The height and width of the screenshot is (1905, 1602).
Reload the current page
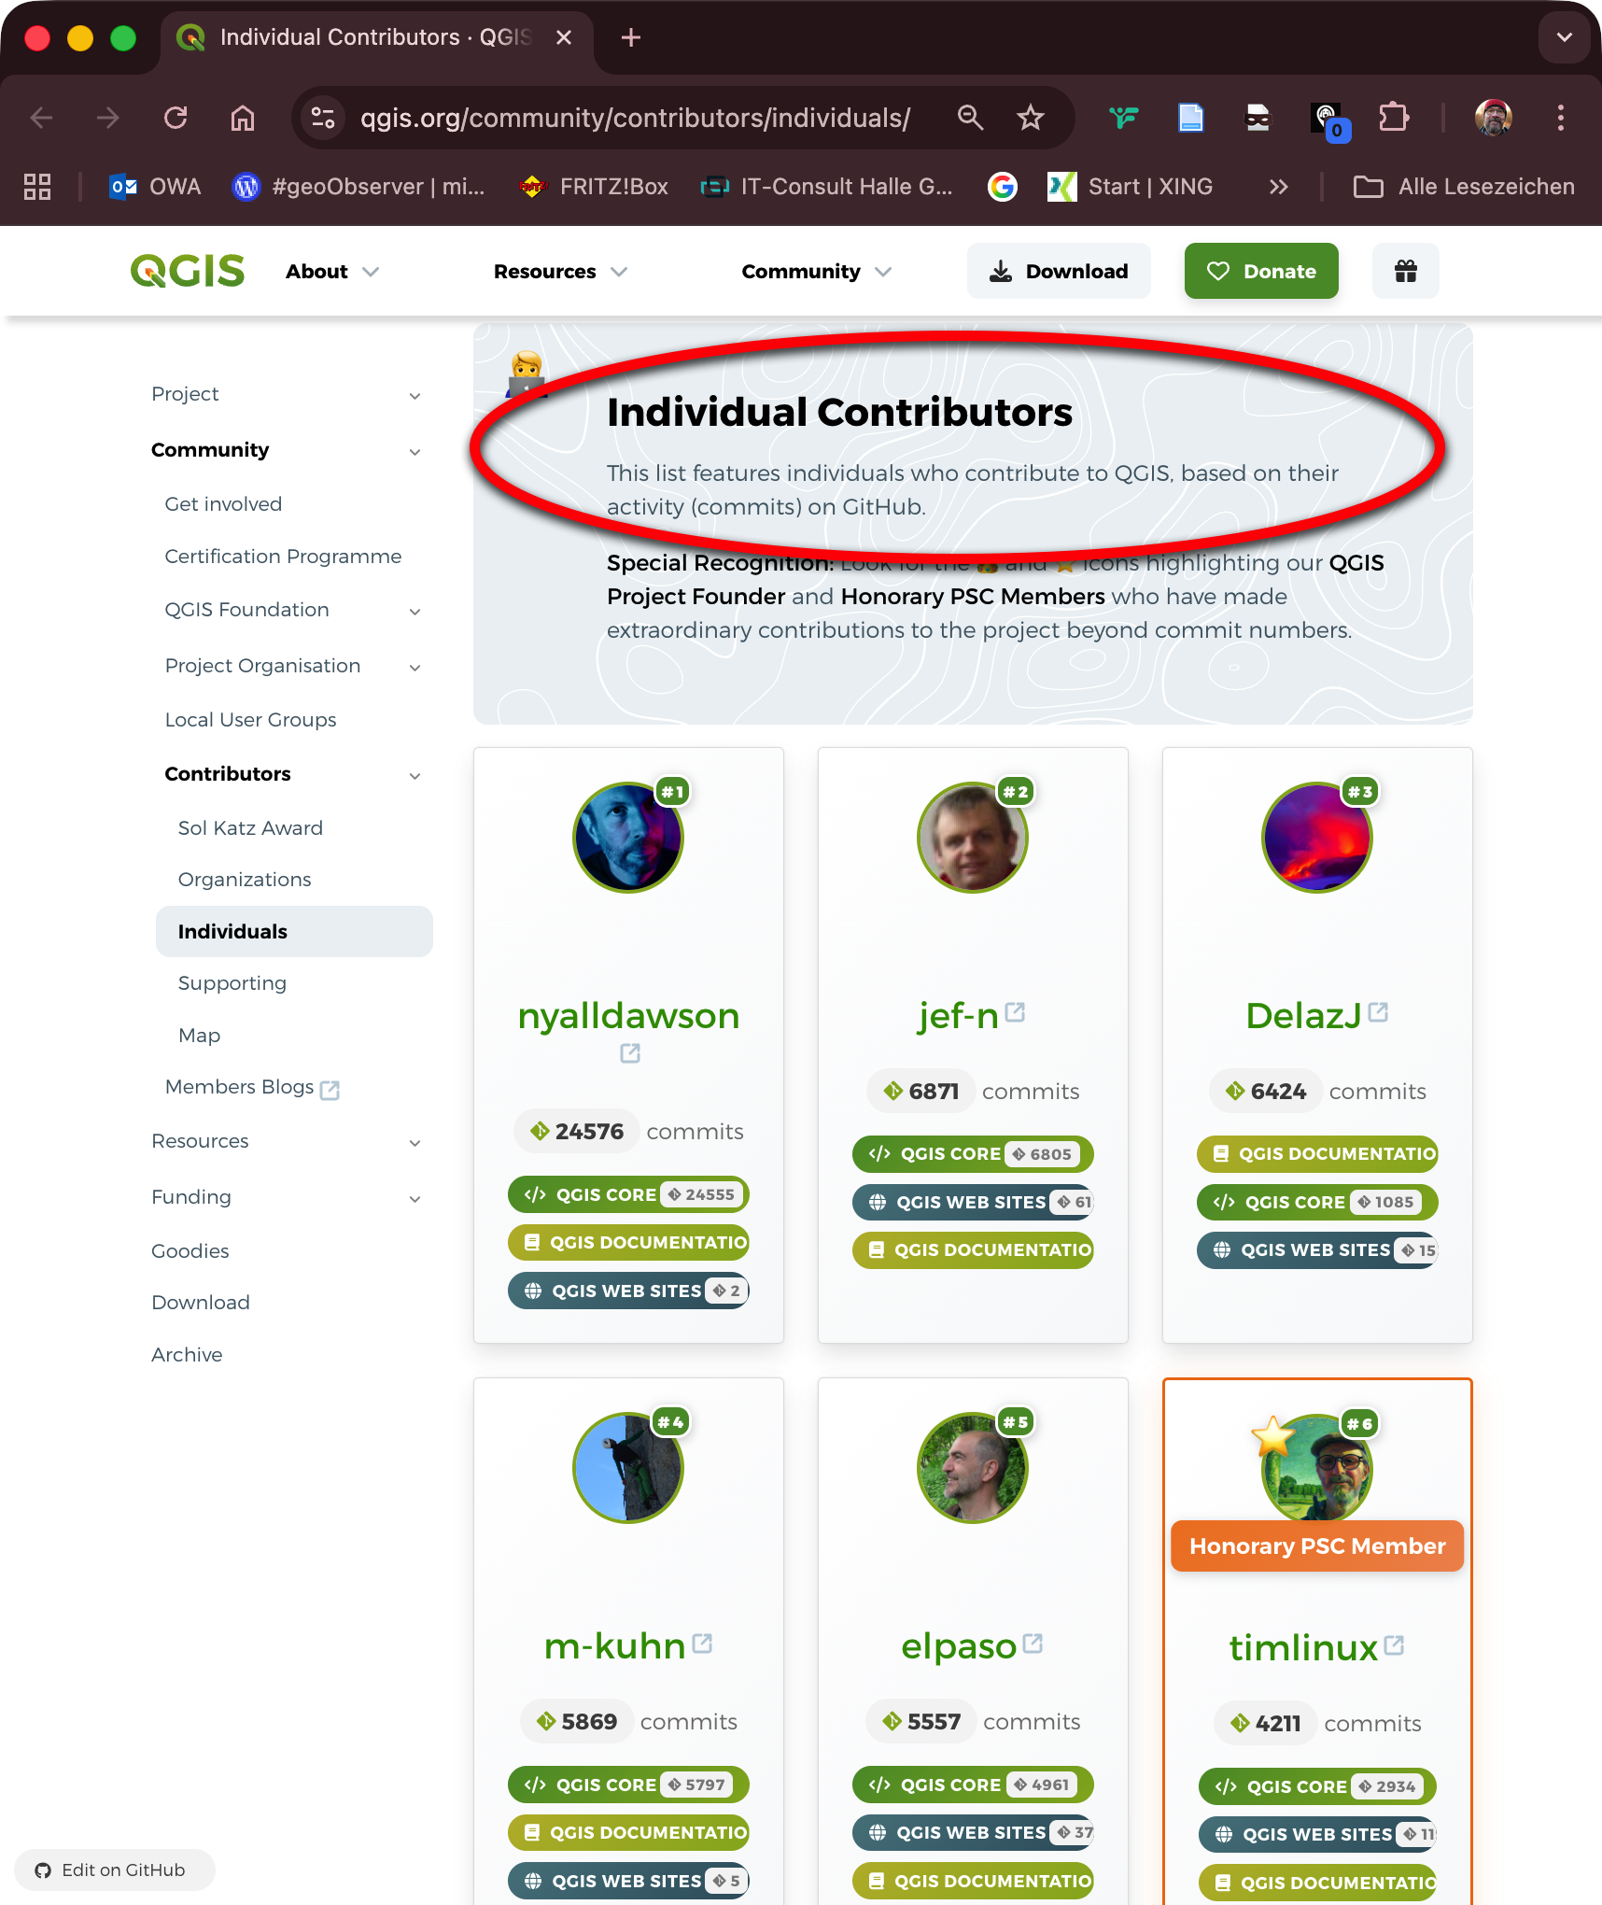tap(176, 118)
